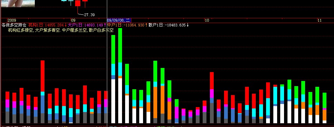The image size is (334, 127).
Task: Click the 散户1日:-18483.635 value readout
Action: coord(169,25)
